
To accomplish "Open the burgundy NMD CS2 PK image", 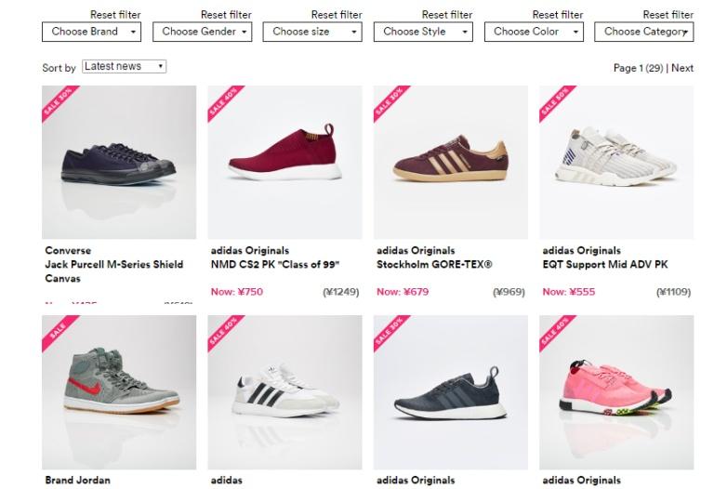I will (x=285, y=162).
